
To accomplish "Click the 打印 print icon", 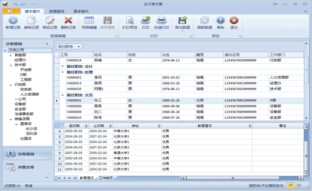I will coord(146,20).
